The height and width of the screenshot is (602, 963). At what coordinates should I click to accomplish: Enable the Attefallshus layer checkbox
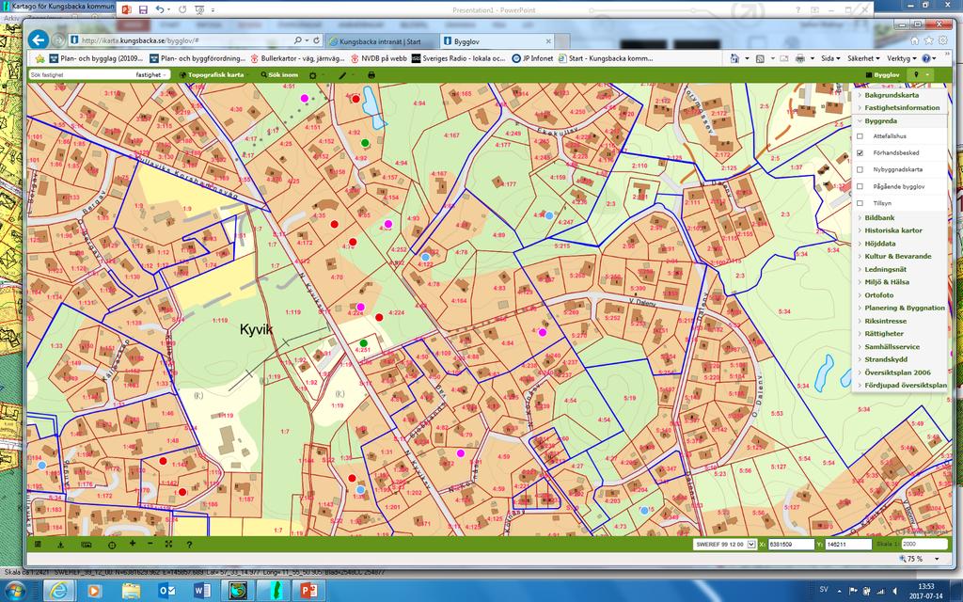click(x=860, y=136)
